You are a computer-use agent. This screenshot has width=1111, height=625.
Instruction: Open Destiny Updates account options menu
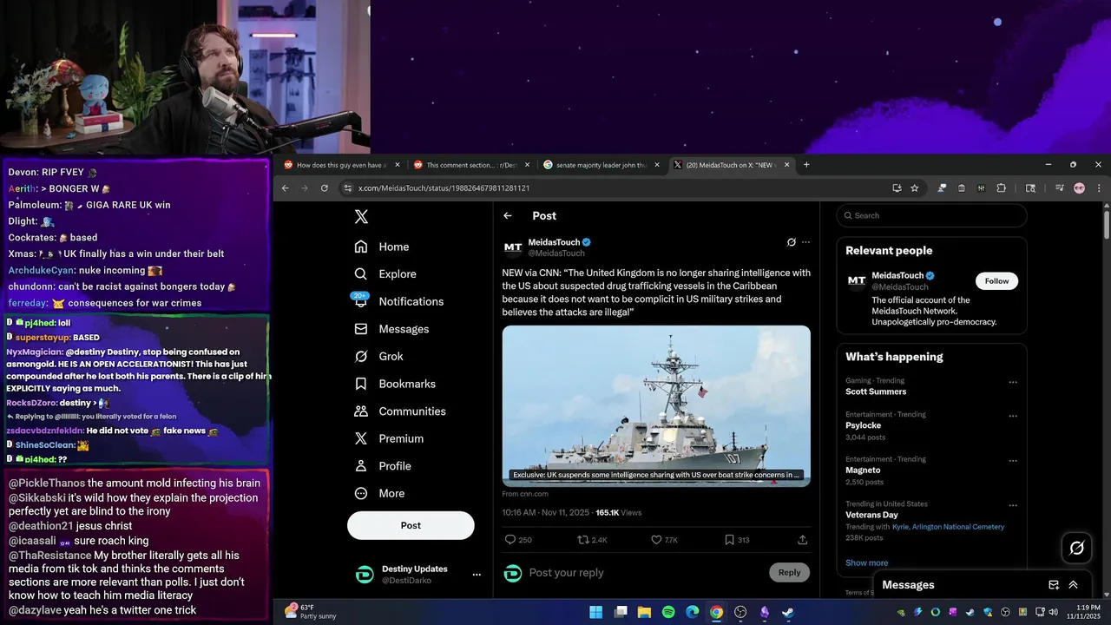point(476,574)
